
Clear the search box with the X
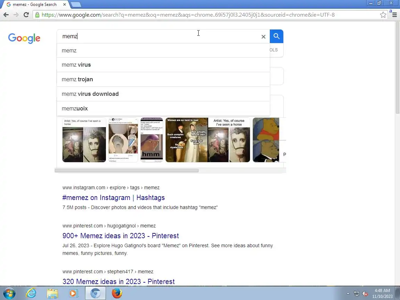pyautogui.click(x=263, y=37)
